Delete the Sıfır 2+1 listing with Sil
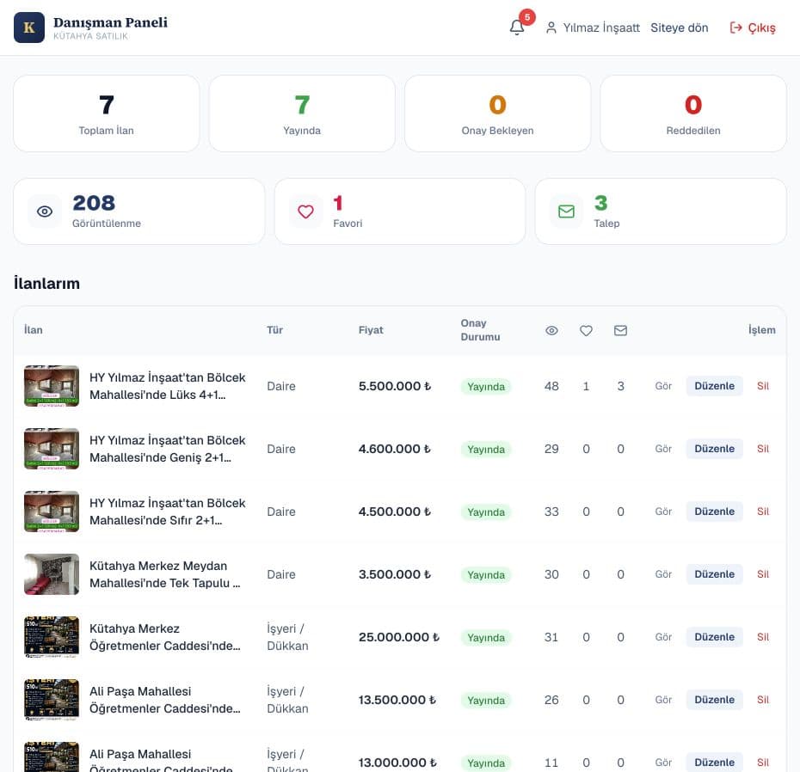 coord(763,512)
